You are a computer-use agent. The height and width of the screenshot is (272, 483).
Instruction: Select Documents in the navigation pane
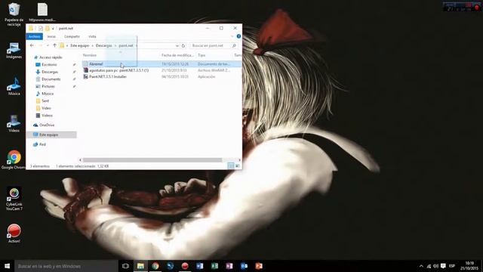[x=51, y=79]
